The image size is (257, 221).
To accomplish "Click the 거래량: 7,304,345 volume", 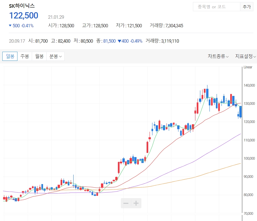I will (x=166, y=25).
